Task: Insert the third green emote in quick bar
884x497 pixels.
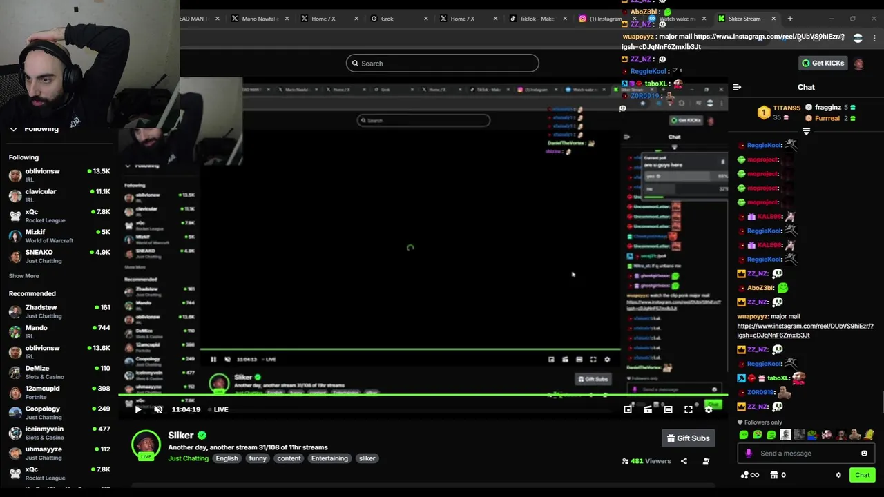Action: (x=771, y=435)
